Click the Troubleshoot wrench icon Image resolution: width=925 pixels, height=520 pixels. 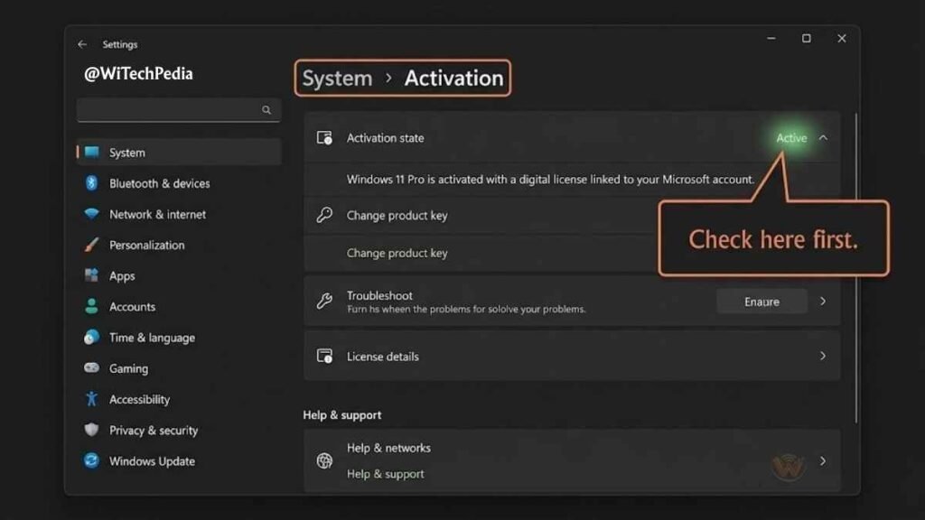click(x=324, y=302)
